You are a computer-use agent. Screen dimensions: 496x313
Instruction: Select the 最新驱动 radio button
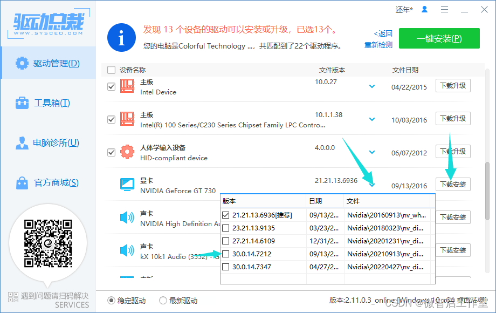point(163,301)
